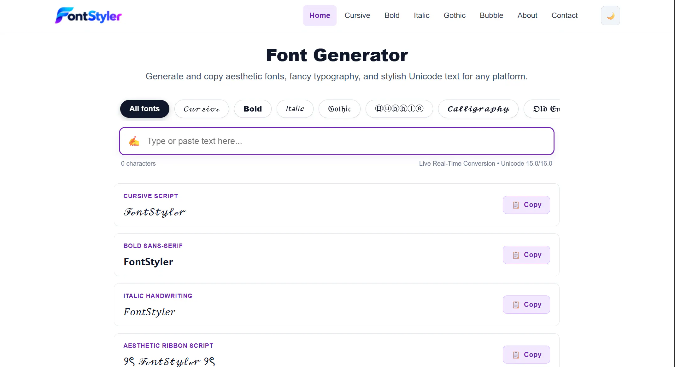The image size is (675, 367).
Task: Click the Bold Sans-Serif FontStyler preview
Action: 148,262
